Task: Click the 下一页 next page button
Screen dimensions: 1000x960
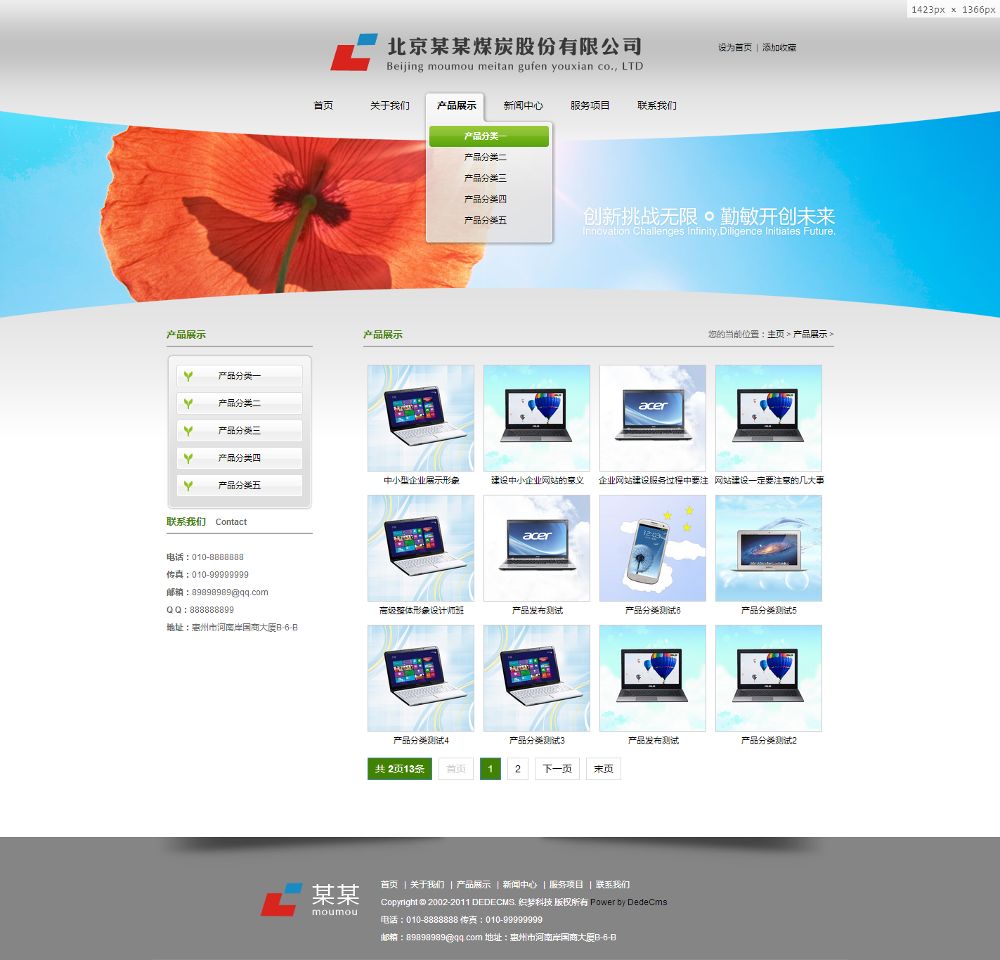Action: [x=557, y=769]
